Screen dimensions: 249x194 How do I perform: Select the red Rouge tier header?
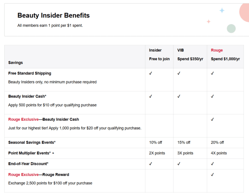(x=217, y=50)
